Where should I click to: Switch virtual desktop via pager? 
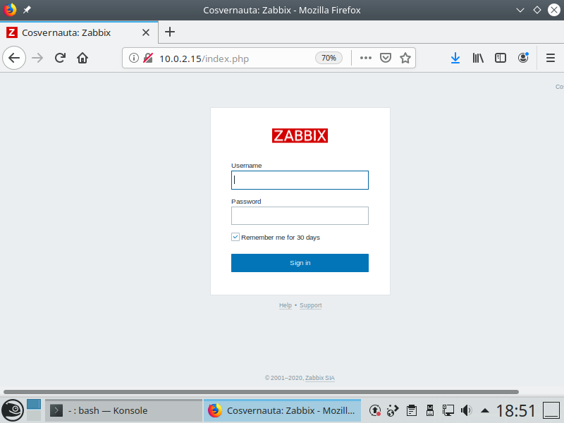34,410
